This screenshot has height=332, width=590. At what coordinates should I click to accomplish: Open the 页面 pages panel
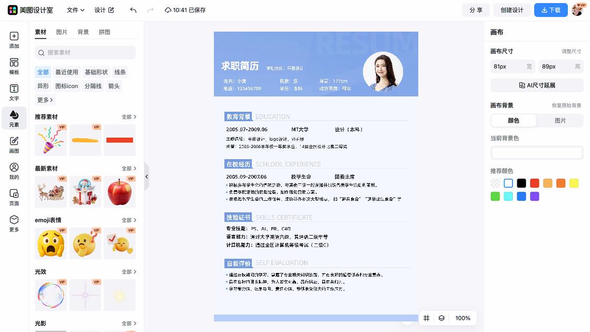tap(14, 197)
